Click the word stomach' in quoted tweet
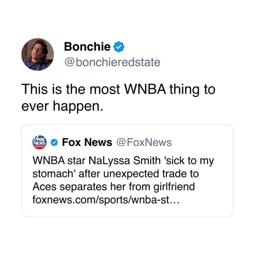255x255 pixels. 54,174
